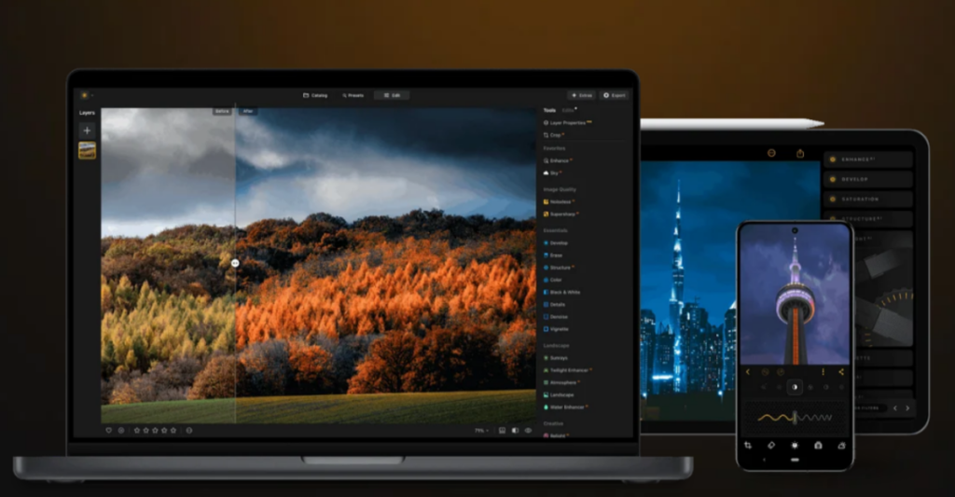This screenshot has width=955, height=497.
Task: Open the Erase tool in Essentials
Action: 553,255
